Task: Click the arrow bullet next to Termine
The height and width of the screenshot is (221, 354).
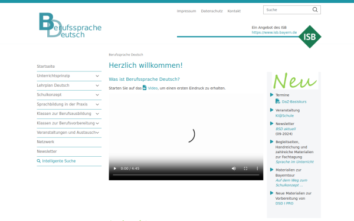Action: tap(272, 95)
